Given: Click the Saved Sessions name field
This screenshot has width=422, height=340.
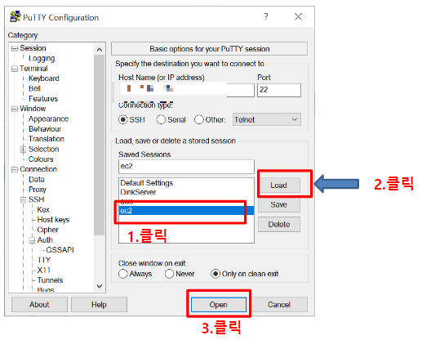Looking at the screenshot, I should click(x=186, y=167).
